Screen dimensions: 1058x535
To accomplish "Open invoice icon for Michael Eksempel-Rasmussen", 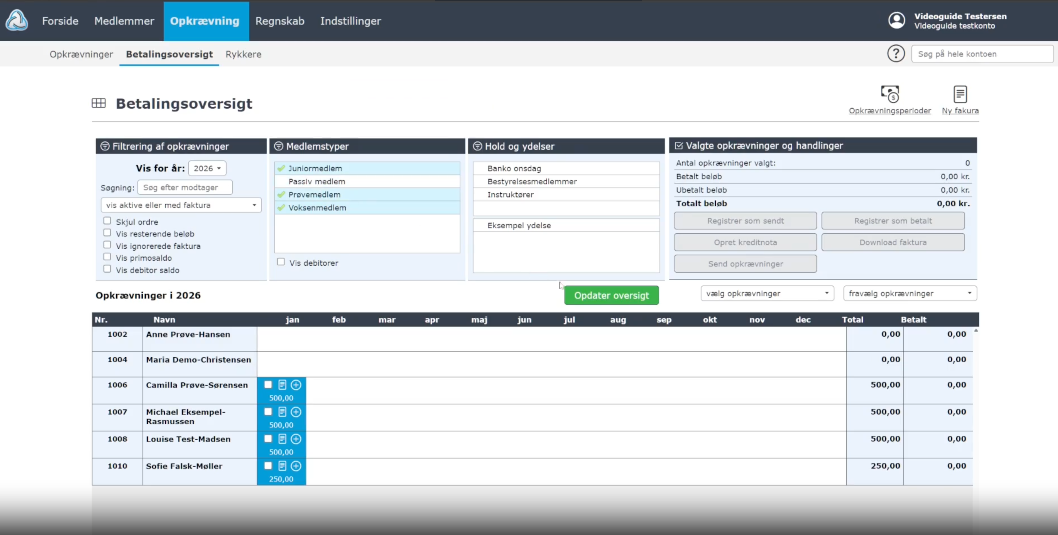I will click(x=282, y=412).
